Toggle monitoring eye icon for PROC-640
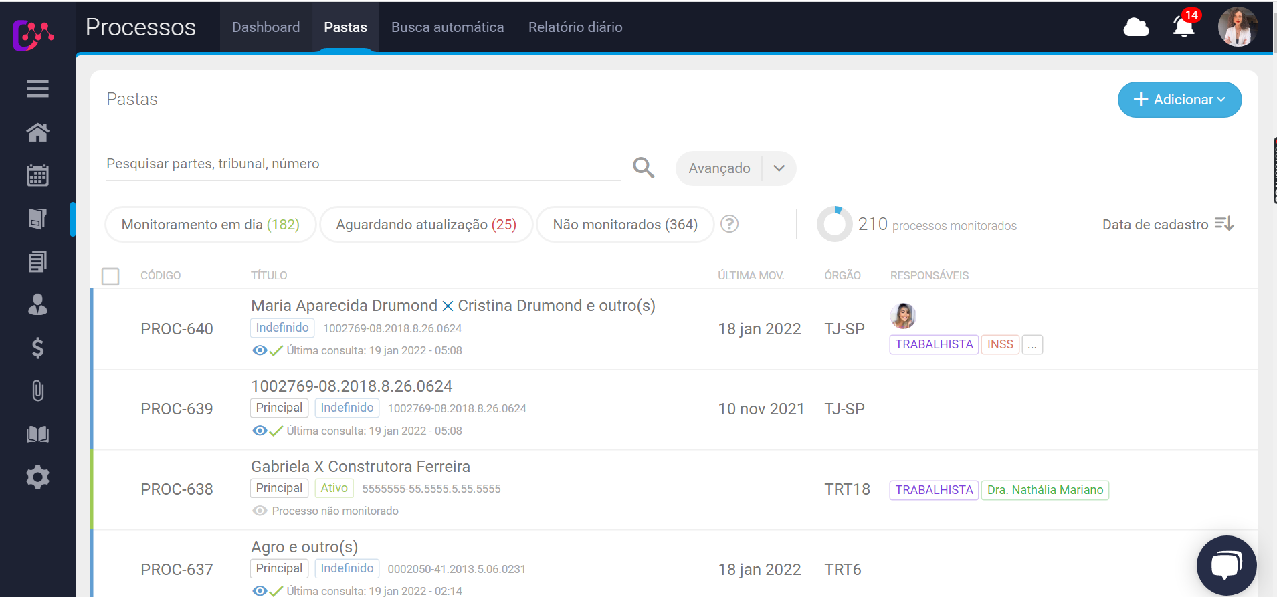The image size is (1277, 597). [x=260, y=350]
